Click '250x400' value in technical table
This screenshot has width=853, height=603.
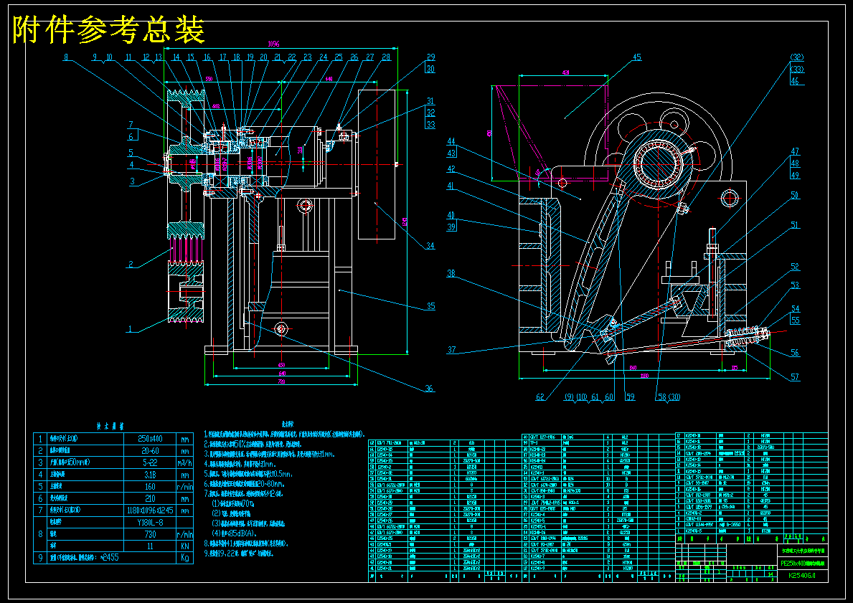tap(150, 439)
